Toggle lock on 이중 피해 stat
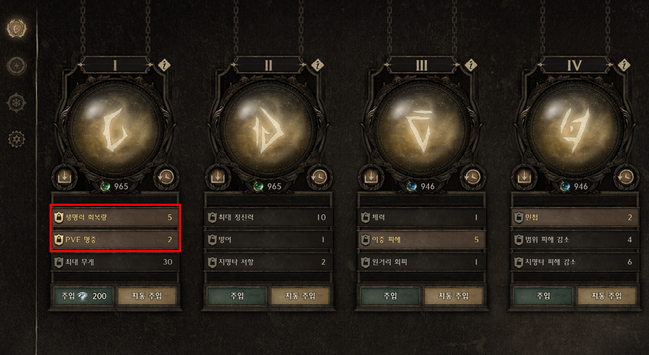Image resolution: width=649 pixels, height=355 pixels. click(x=365, y=240)
